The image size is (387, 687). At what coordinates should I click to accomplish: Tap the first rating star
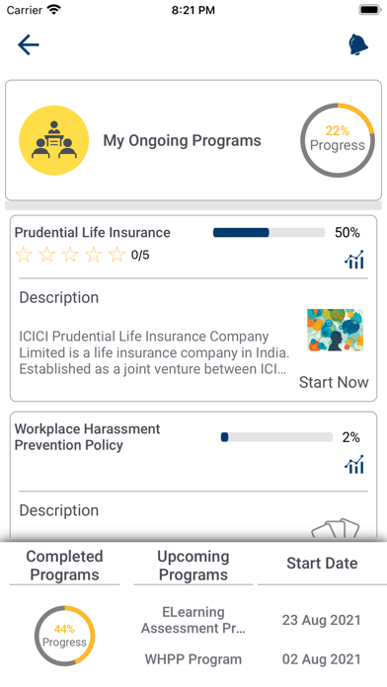click(x=24, y=254)
